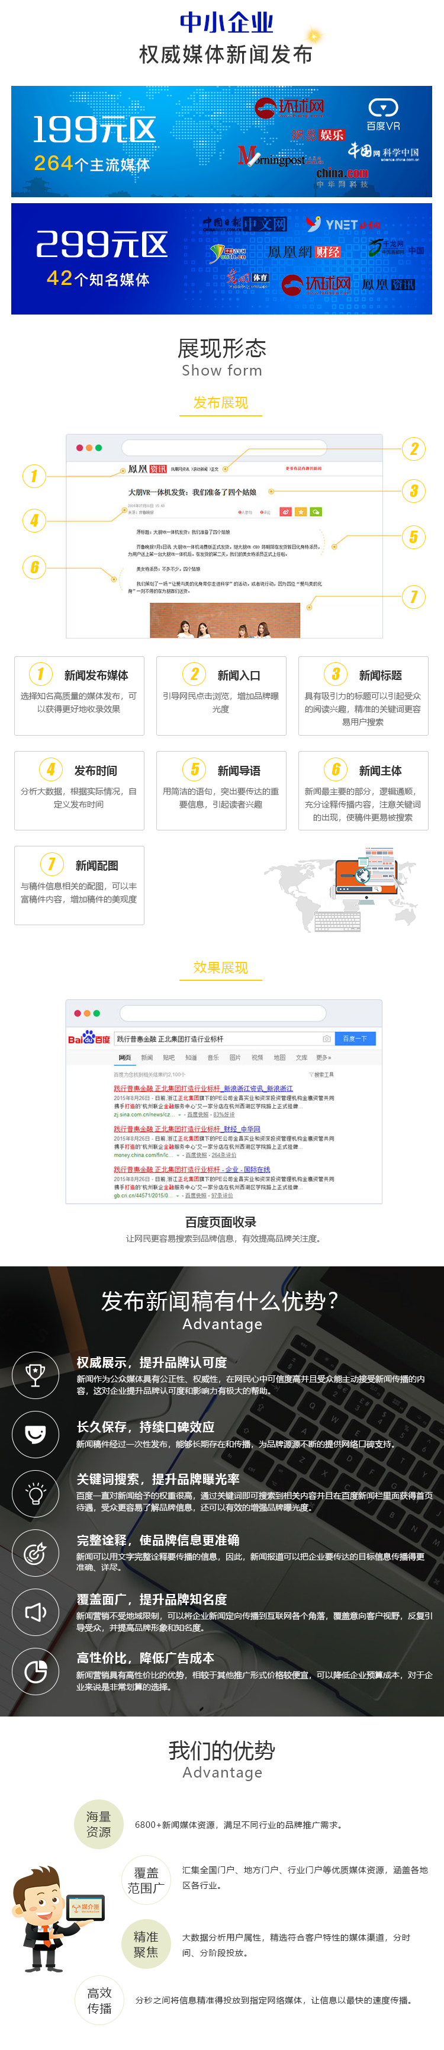Click the number 3 icon on the 新闻标题 card
This screenshot has height=2050, width=444.
pos(336,674)
